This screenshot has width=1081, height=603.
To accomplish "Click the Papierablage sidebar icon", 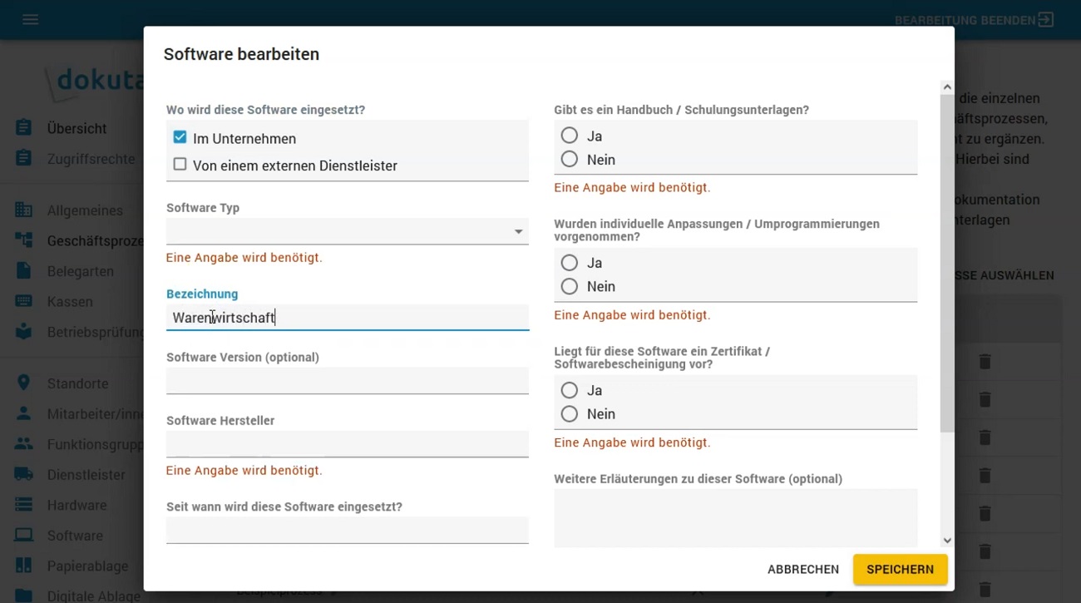I will [24, 566].
